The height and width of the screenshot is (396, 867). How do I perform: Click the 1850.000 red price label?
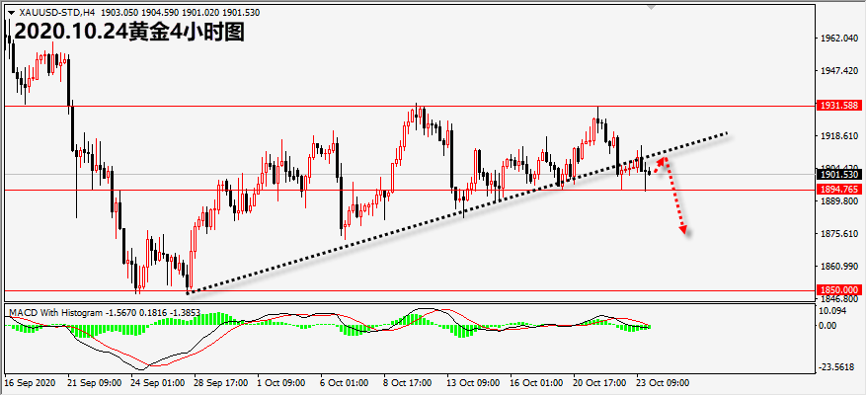838,290
